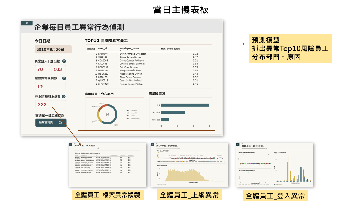
Task: Click back icon in the 登入異常 page thumbnail
Action: [x=238, y=144]
